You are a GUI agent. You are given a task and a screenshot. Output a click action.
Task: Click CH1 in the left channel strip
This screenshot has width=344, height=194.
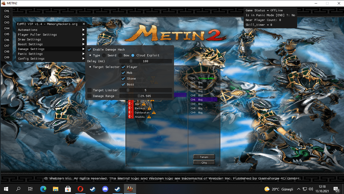[7, 11]
